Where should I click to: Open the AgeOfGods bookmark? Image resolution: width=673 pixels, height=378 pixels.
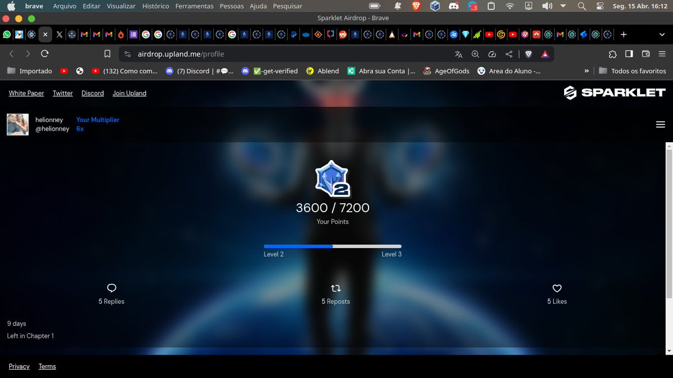[446, 71]
